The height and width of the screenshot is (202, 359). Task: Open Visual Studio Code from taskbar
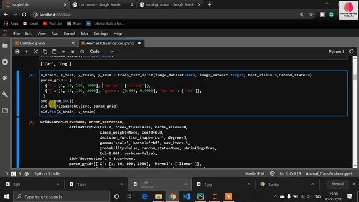pyautogui.click(x=187, y=196)
